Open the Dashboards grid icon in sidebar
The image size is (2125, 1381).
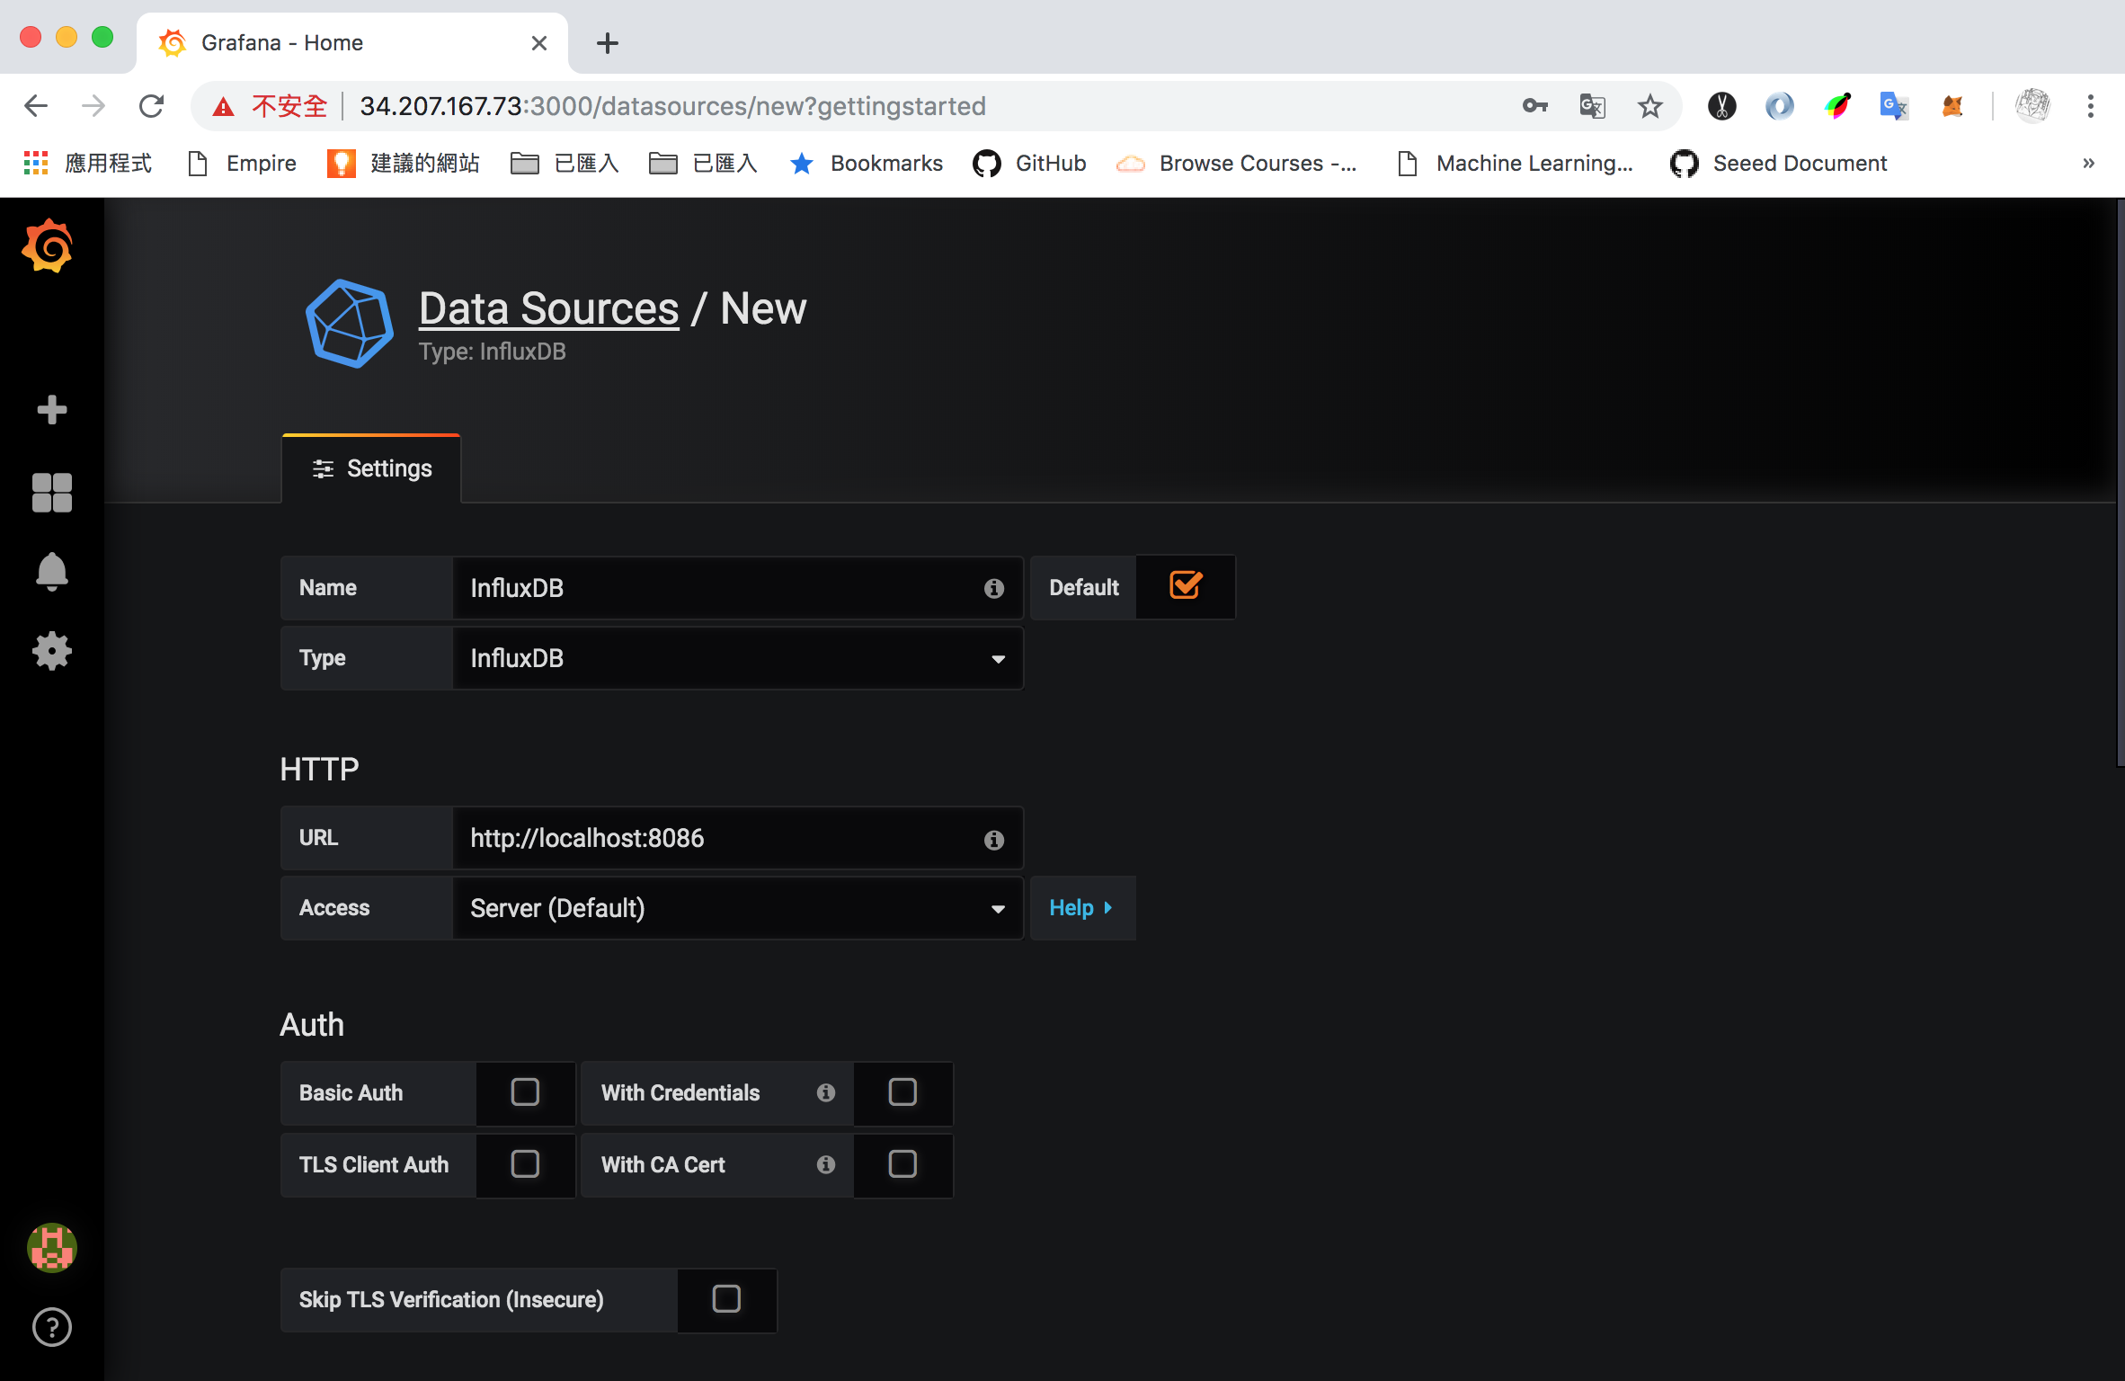coord(52,493)
